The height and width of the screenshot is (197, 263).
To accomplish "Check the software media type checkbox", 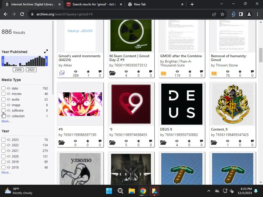I will (x=3, y=110).
